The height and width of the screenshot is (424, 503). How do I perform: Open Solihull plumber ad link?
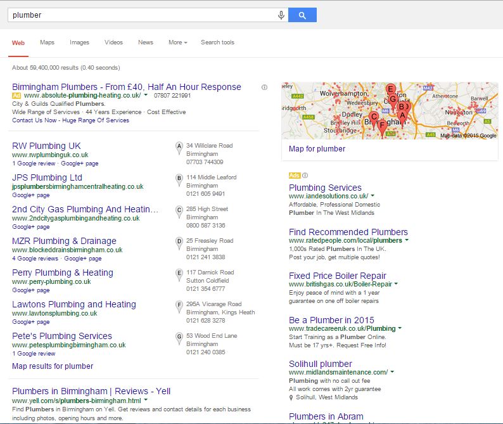click(x=320, y=364)
